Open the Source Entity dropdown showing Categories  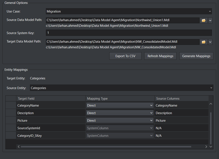pyautogui.click(x=121, y=88)
